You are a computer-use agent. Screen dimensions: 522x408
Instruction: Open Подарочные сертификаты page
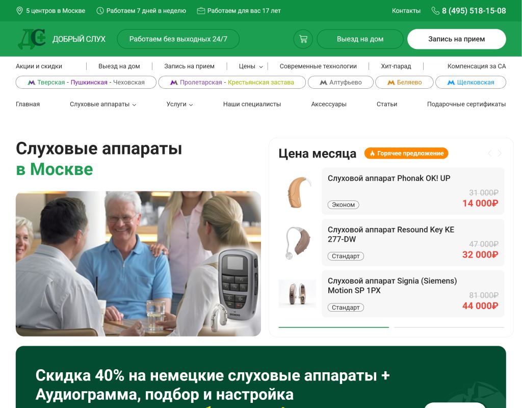click(x=466, y=104)
